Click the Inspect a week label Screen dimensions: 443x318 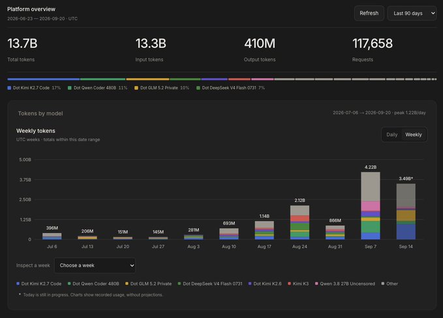tap(33, 265)
